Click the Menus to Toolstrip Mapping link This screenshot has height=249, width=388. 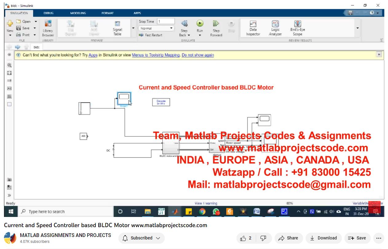pos(156,55)
